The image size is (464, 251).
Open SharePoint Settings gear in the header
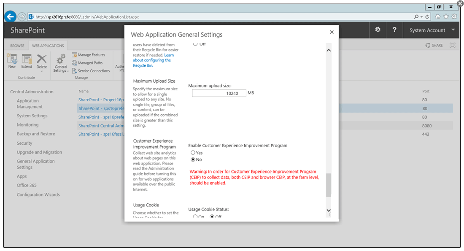pos(378,30)
